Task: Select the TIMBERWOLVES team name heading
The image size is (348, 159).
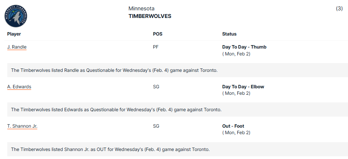Action: (150, 16)
